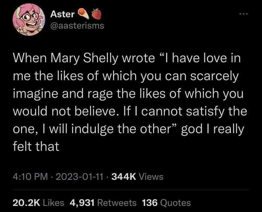Click the Aster display name
The width and height of the screenshot is (262, 212).
click(62, 14)
